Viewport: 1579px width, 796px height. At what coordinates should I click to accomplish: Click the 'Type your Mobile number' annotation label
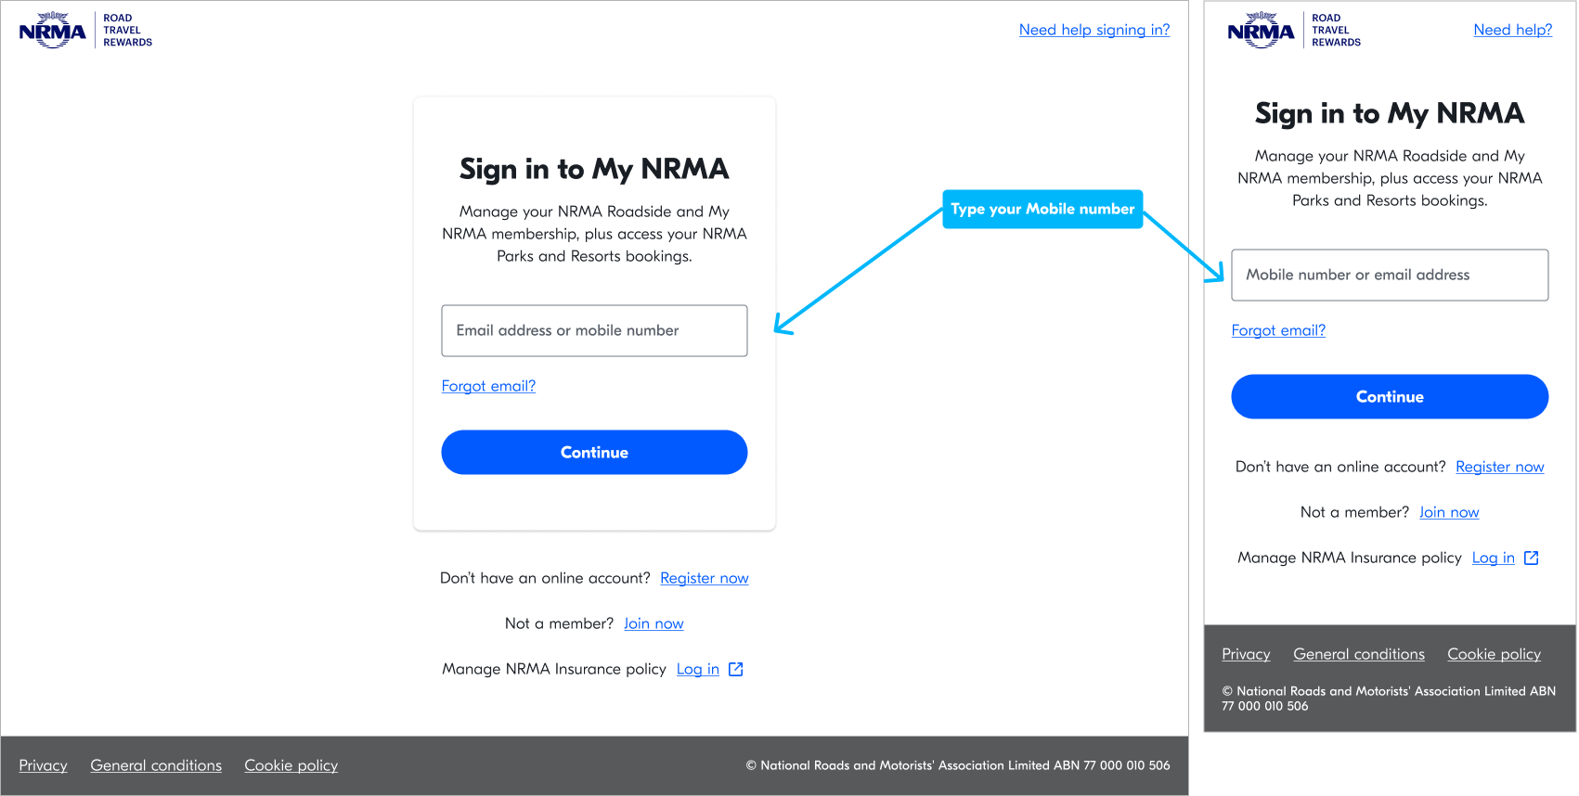1042,209
